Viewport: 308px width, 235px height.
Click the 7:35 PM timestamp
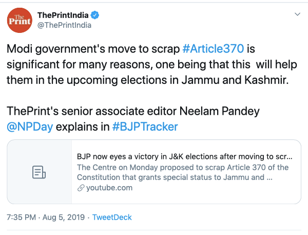pos(21,217)
